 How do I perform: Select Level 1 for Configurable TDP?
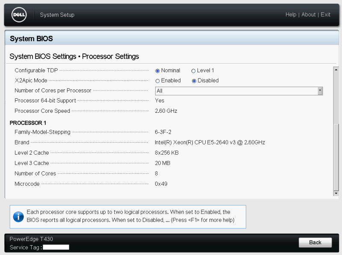point(193,71)
